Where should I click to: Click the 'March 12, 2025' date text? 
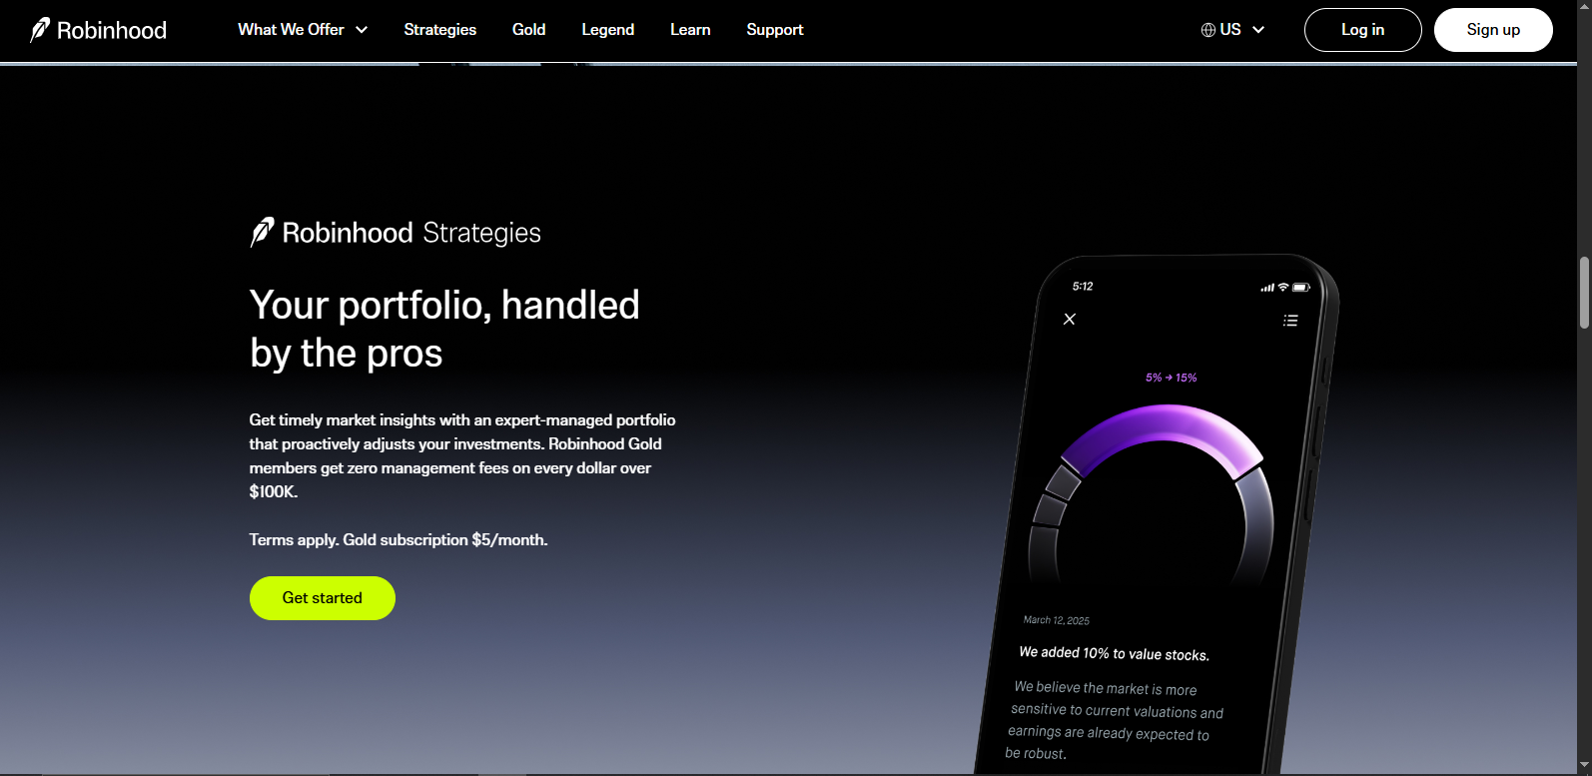tap(1057, 620)
